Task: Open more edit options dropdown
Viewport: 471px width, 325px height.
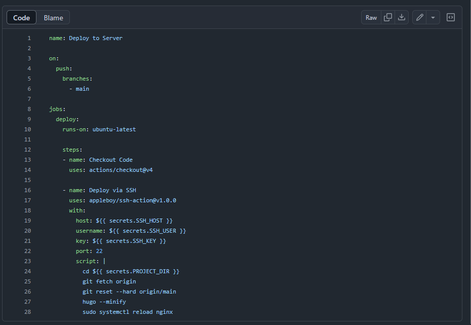Action: tap(433, 17)
